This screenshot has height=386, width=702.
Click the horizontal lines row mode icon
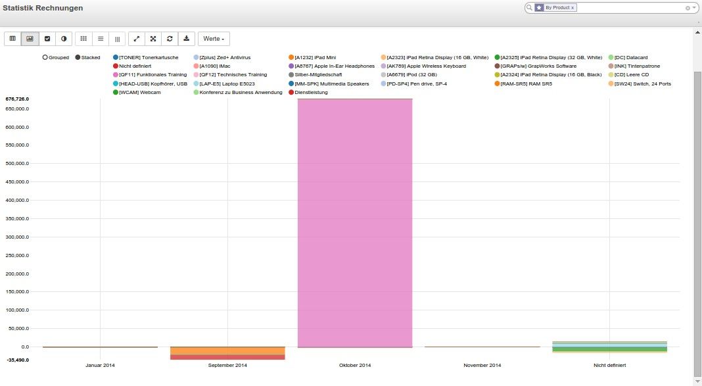tap(101, 39)
